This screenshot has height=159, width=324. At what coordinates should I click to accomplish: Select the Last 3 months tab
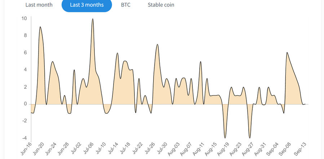pyautogui.click(x=86, y=5)
